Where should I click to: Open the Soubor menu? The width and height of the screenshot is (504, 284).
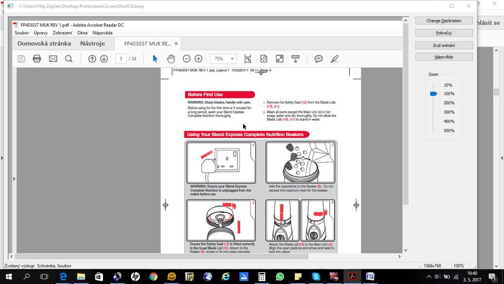[x=22, y=33]
